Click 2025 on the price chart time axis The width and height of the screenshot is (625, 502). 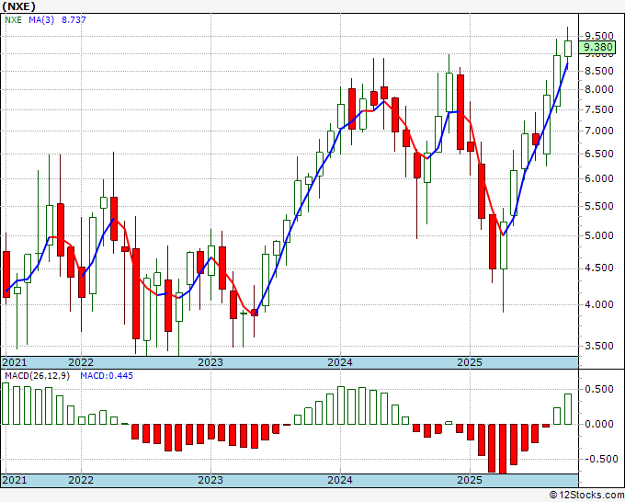coord(470,362)
